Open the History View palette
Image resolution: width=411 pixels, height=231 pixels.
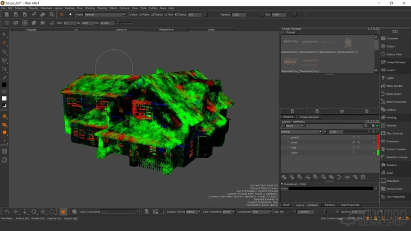[x=394, y=54]
